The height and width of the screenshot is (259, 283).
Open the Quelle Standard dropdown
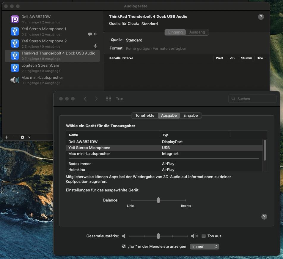coord(134,40)
